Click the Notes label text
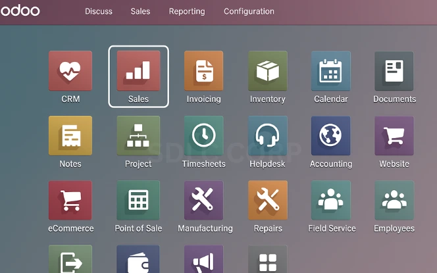The height and width of the screenshot is (273, 437). [70, 164]
